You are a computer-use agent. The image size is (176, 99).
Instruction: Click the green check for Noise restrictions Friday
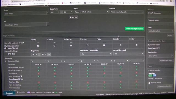105,88
